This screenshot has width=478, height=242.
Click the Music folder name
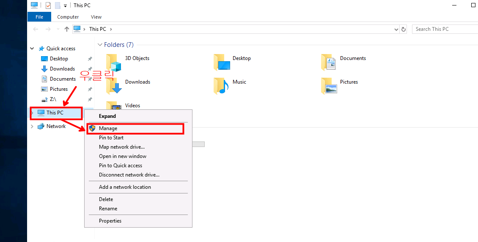[239, 82]
